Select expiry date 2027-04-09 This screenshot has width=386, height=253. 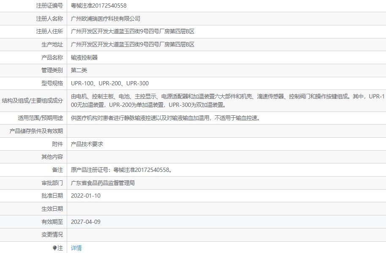point(86,222)
